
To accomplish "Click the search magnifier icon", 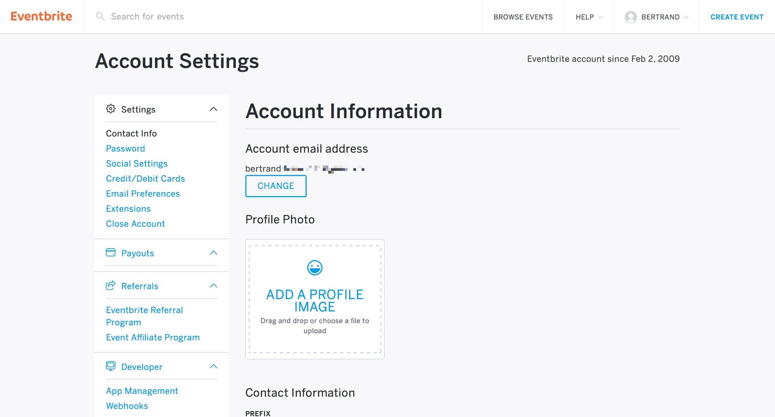I will [100, 16].
